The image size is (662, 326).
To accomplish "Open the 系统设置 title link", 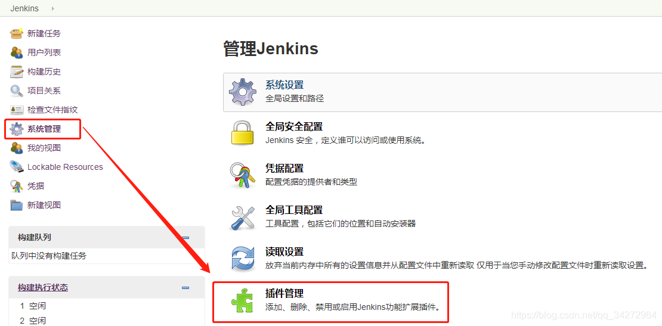I will 284,85.
